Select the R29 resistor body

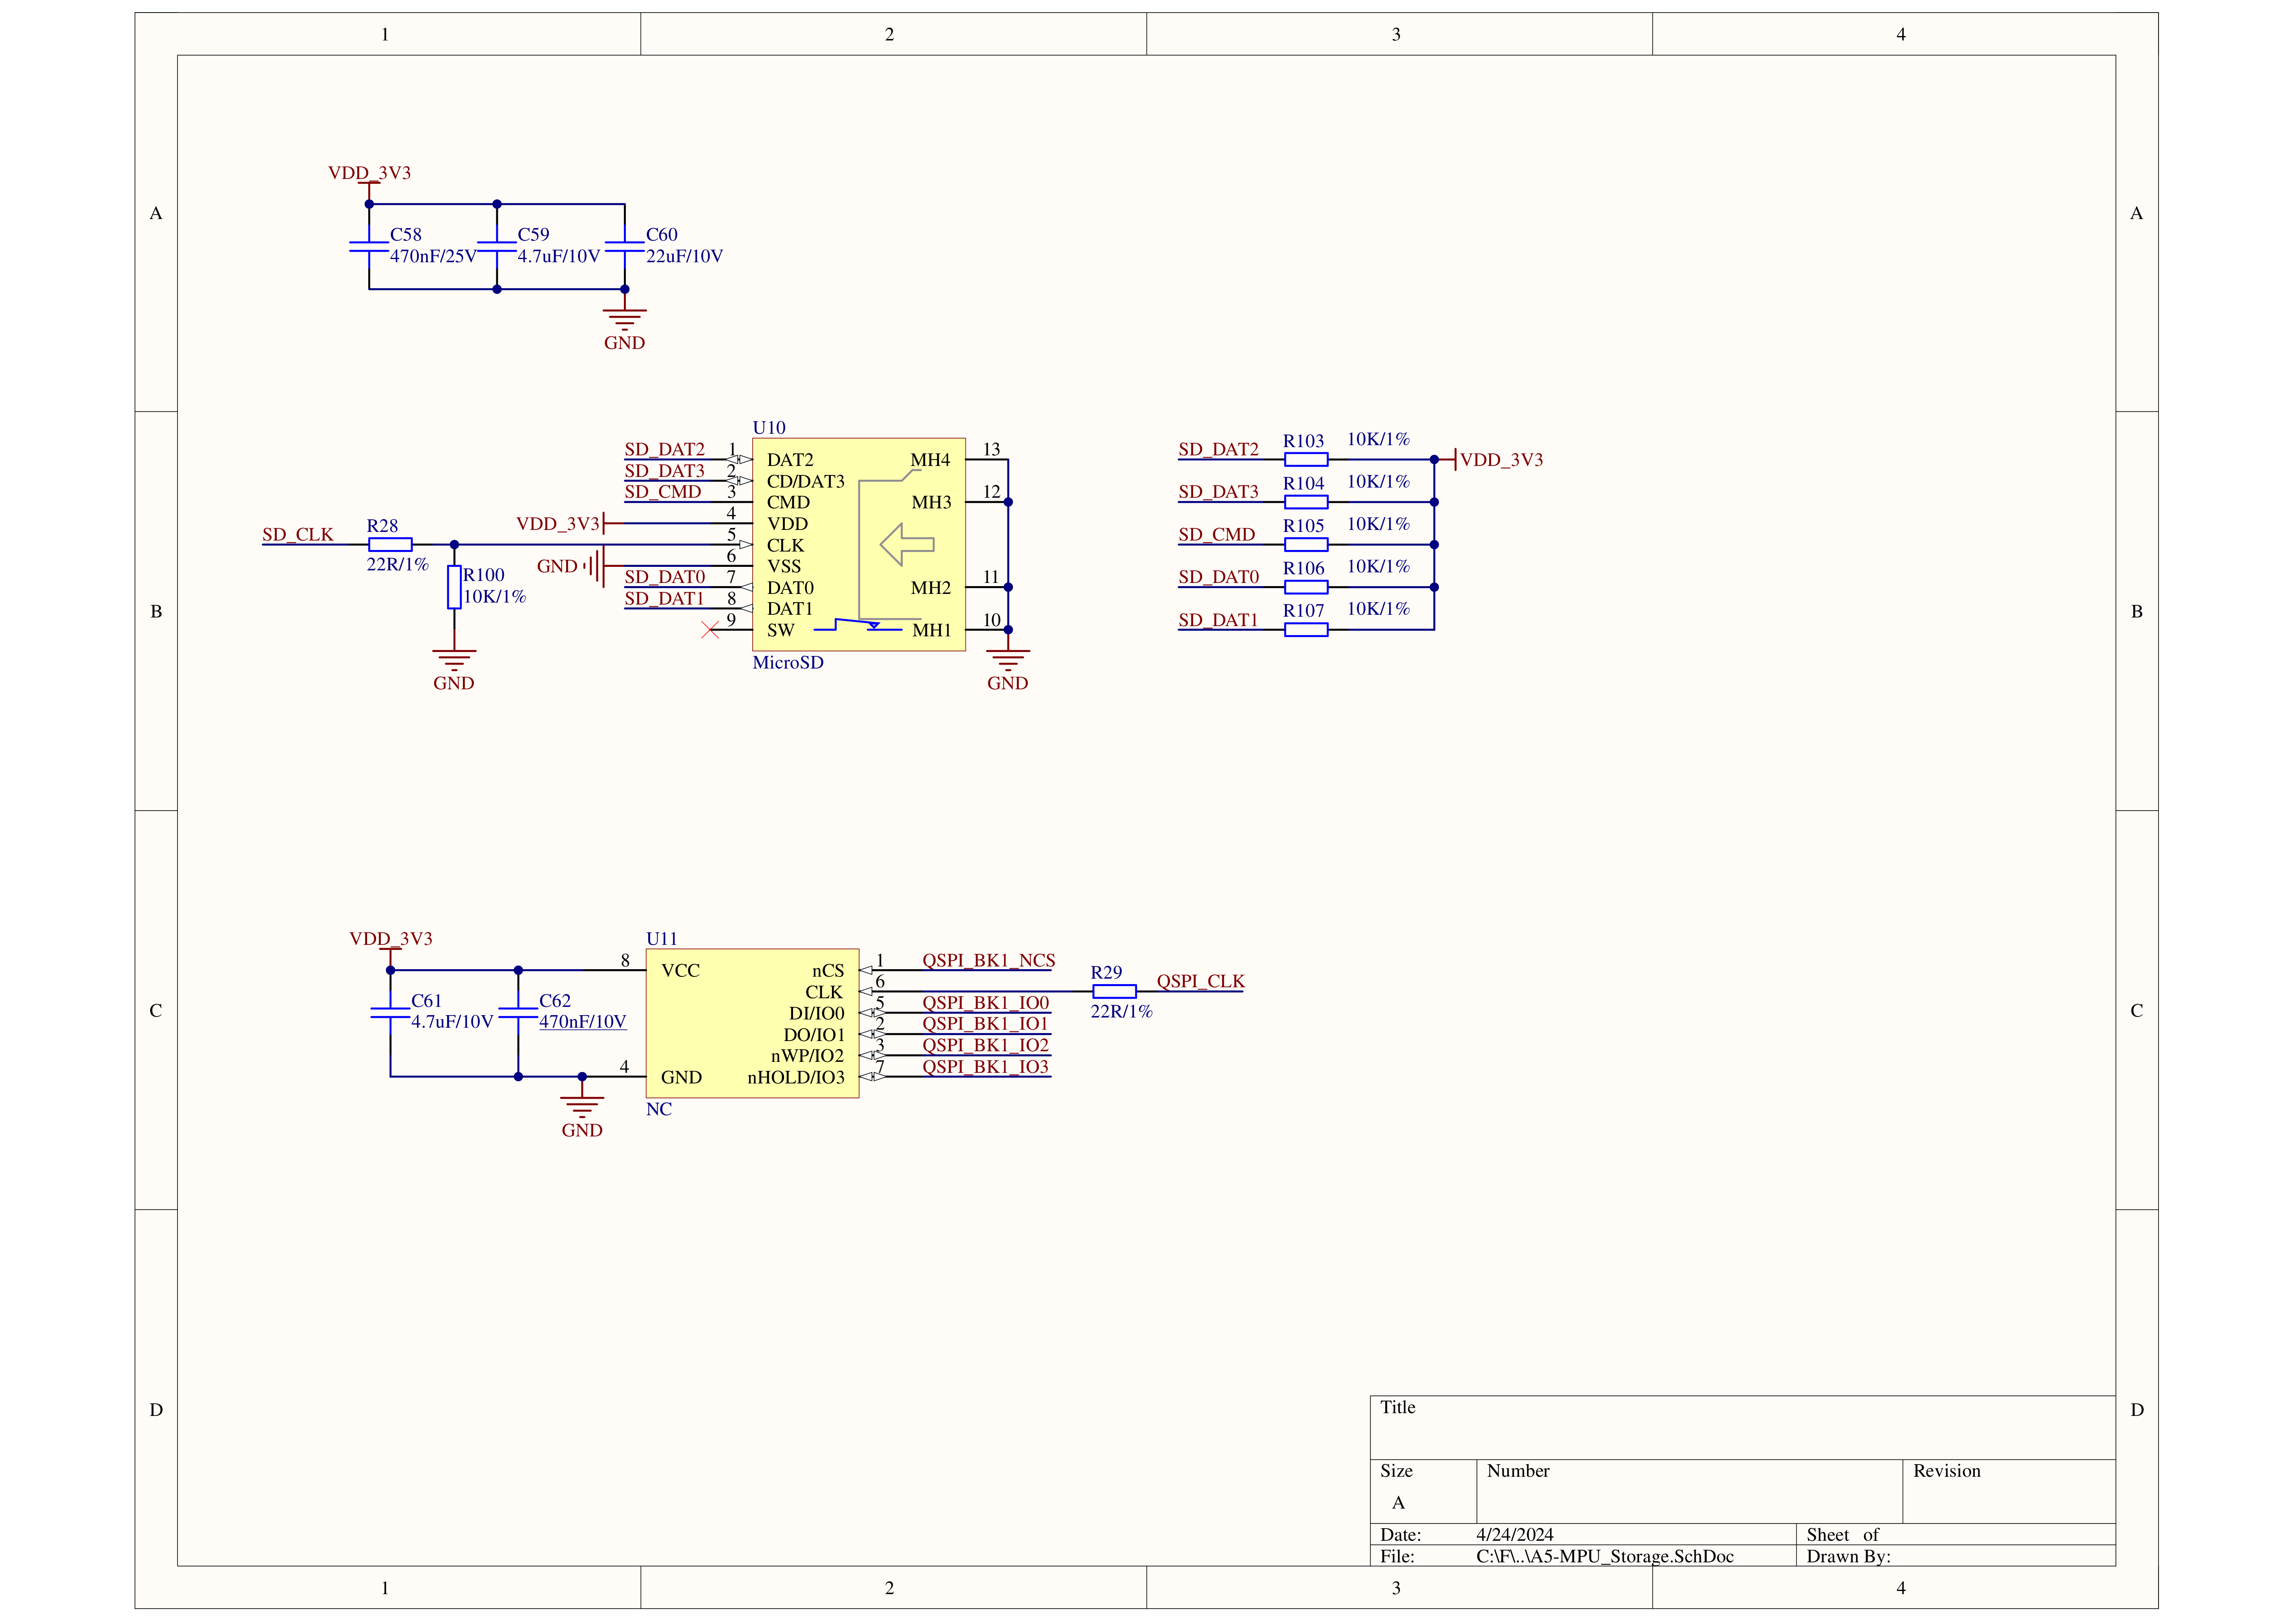[x=1114, y=992]
